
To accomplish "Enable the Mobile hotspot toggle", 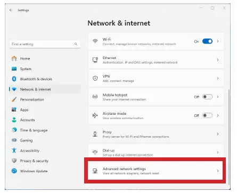I will 207,97.
